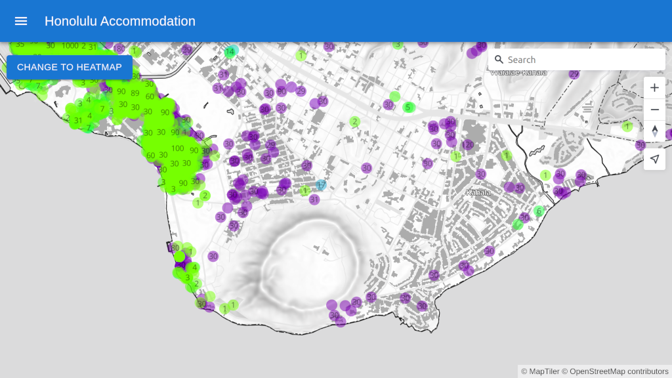Click the green marker labeled 100
672x378 pixels.
coord(177,148)
